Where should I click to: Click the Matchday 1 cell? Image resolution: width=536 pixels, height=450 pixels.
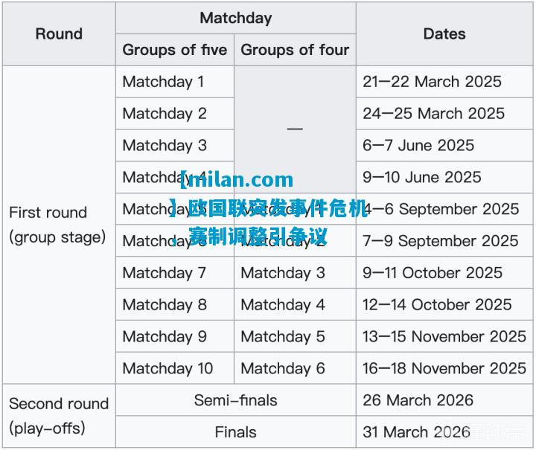(x=175, y=82)
